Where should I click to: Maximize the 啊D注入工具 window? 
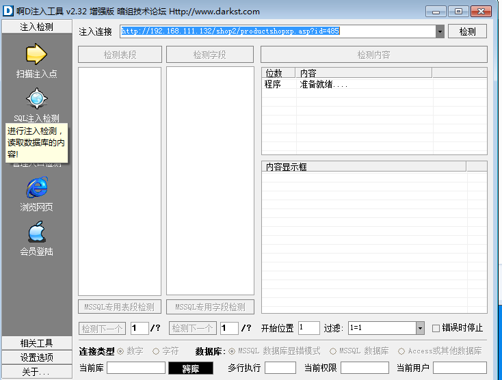click(x=458, y=12)
